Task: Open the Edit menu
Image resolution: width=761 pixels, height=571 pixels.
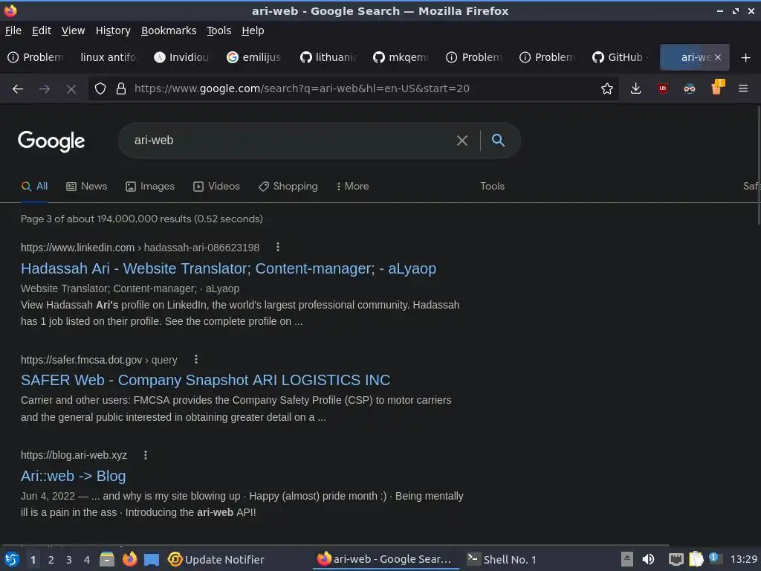Action: click(x=42, y=30)
